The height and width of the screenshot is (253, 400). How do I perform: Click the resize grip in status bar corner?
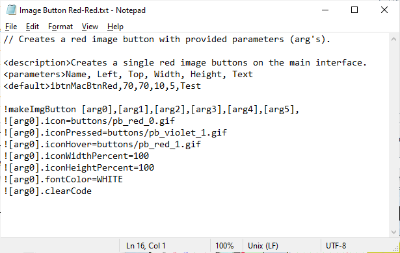click(396, 248)
